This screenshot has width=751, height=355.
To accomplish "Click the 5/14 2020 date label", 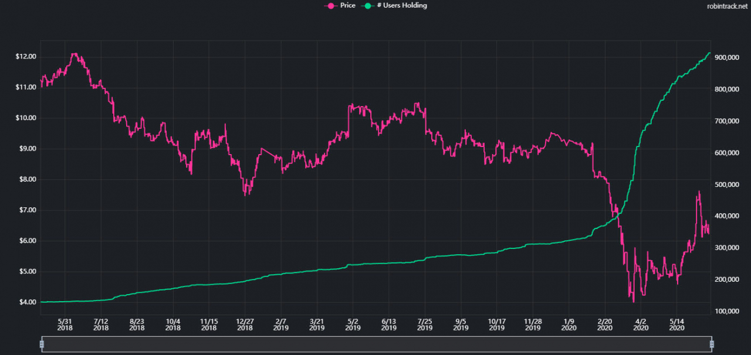I will pyautogui.click(x=677, y=325).
